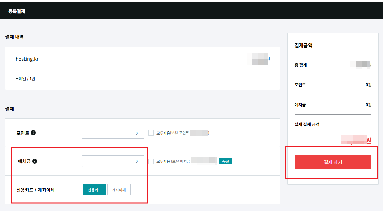Check 모두사용 for 보유 포인트
Viewport: 383px width, 211px height.
click(151, 133)
